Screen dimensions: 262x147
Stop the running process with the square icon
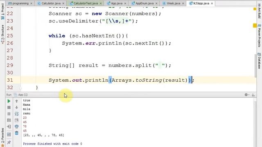pos(9,107)
